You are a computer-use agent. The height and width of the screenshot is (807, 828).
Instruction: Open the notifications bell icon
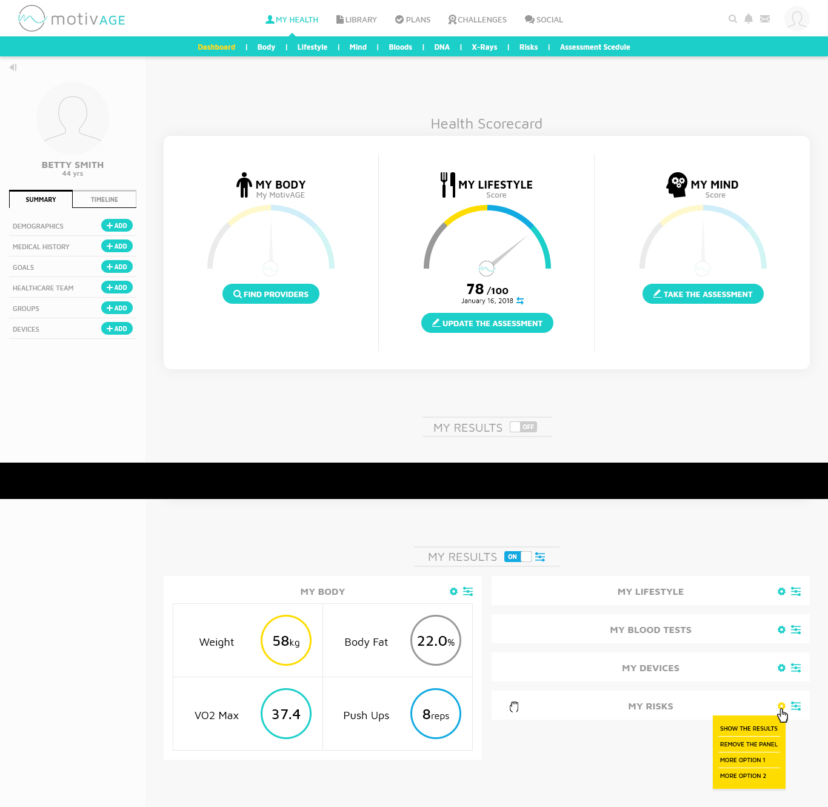click(749, 19)
